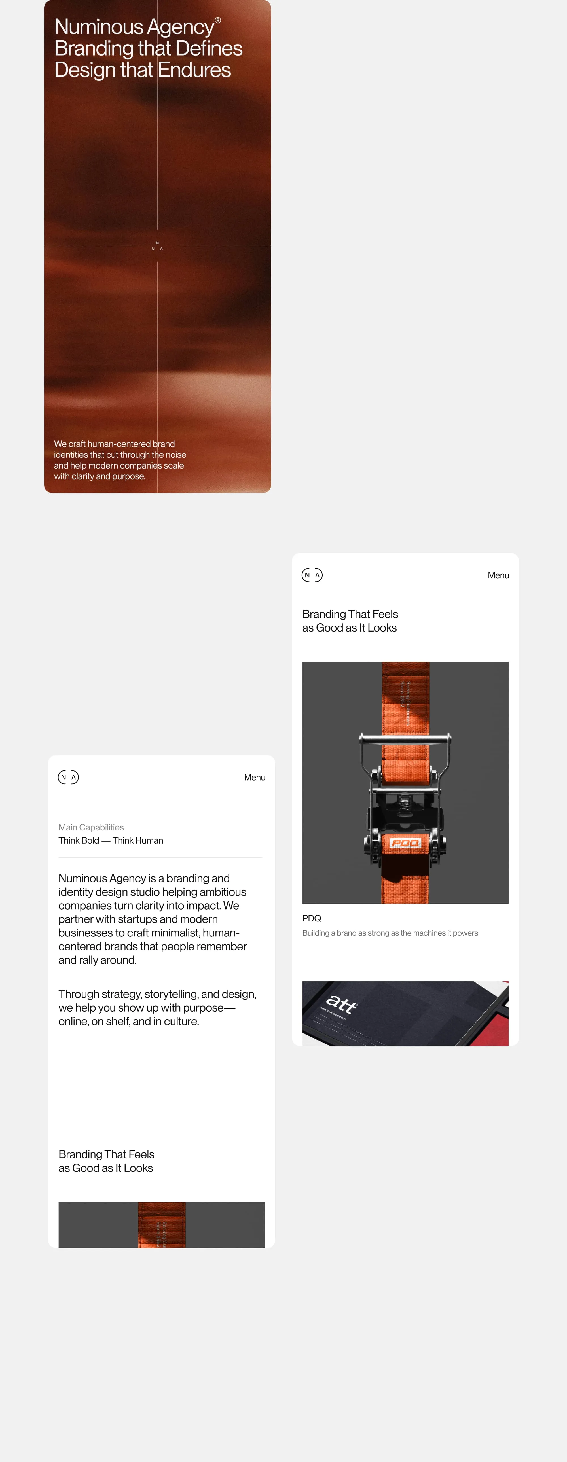This screenshot has width=567, height=1462.
Task: Open the att business card project image
Action: click(405, 1013)
